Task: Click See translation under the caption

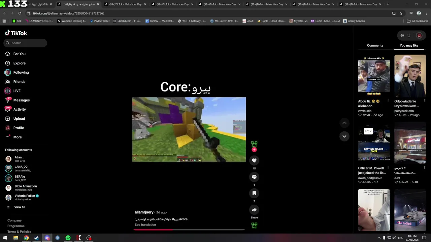Action: (145, 225)
